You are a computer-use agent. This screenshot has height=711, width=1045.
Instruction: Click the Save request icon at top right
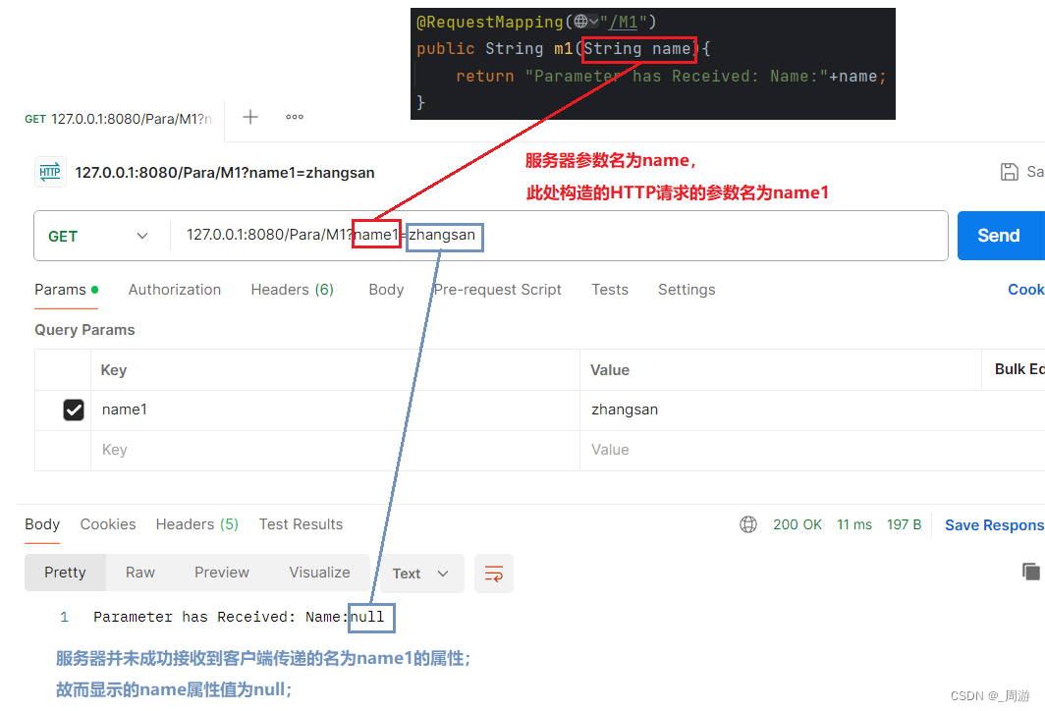[x=1010, y=171]
